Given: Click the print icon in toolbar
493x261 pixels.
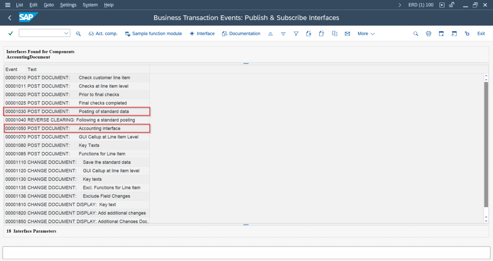Looking at the screenshot, I should coord(428,34).
